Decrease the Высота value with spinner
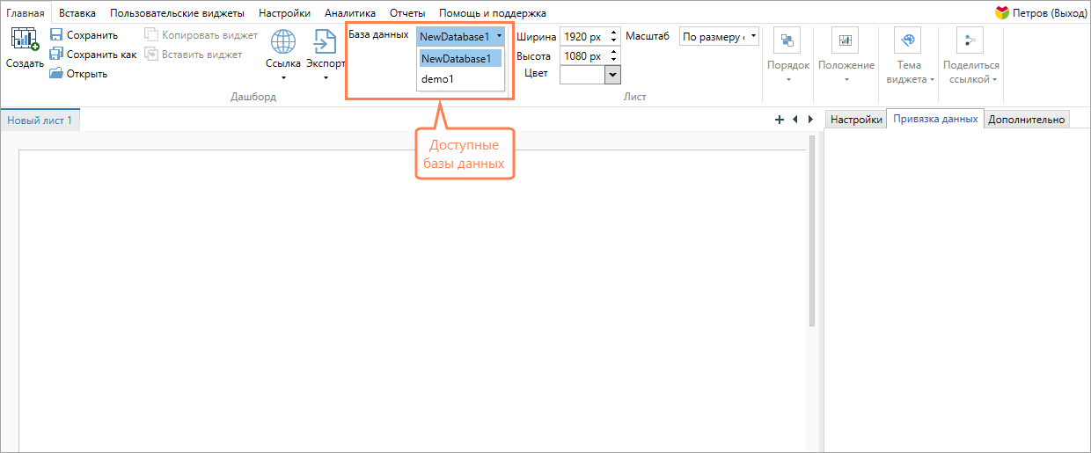1091x453 pixels. 613,60
